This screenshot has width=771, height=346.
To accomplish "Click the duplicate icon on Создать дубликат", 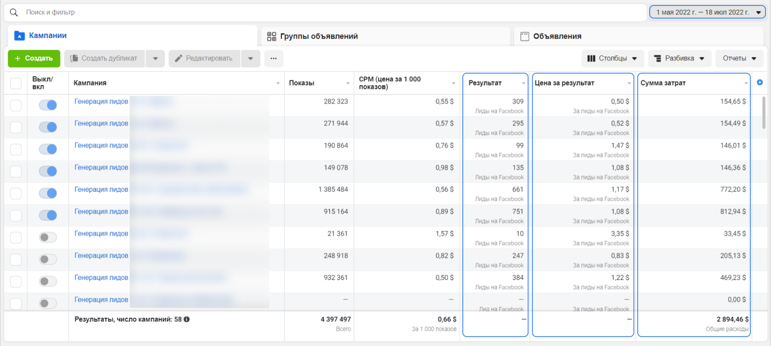I will (74, 58).
